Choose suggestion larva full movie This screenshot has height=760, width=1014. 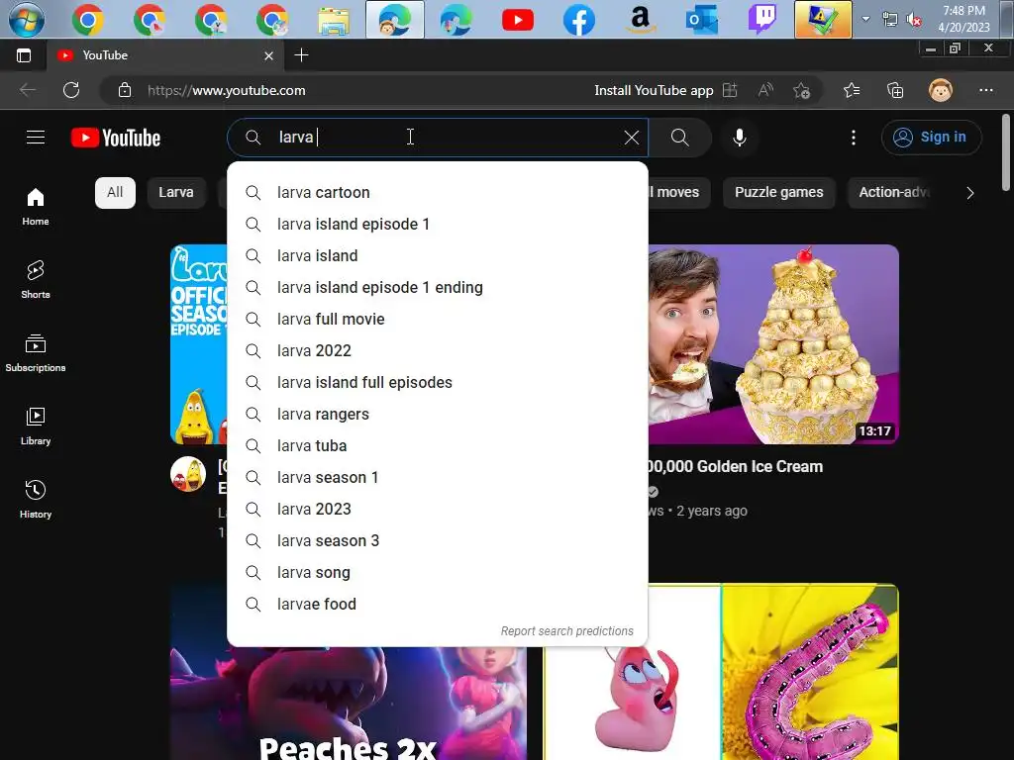click(x=437, y=320)
